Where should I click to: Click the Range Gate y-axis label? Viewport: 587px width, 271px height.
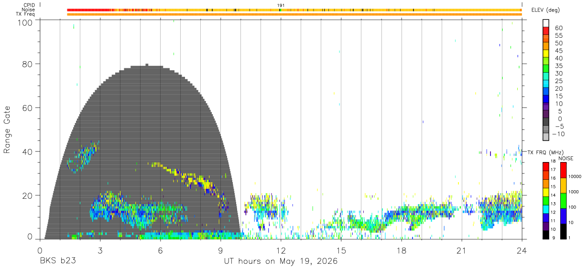pos(7,130)
